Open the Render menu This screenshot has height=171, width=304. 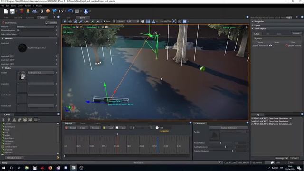click(x=28, y=6)
